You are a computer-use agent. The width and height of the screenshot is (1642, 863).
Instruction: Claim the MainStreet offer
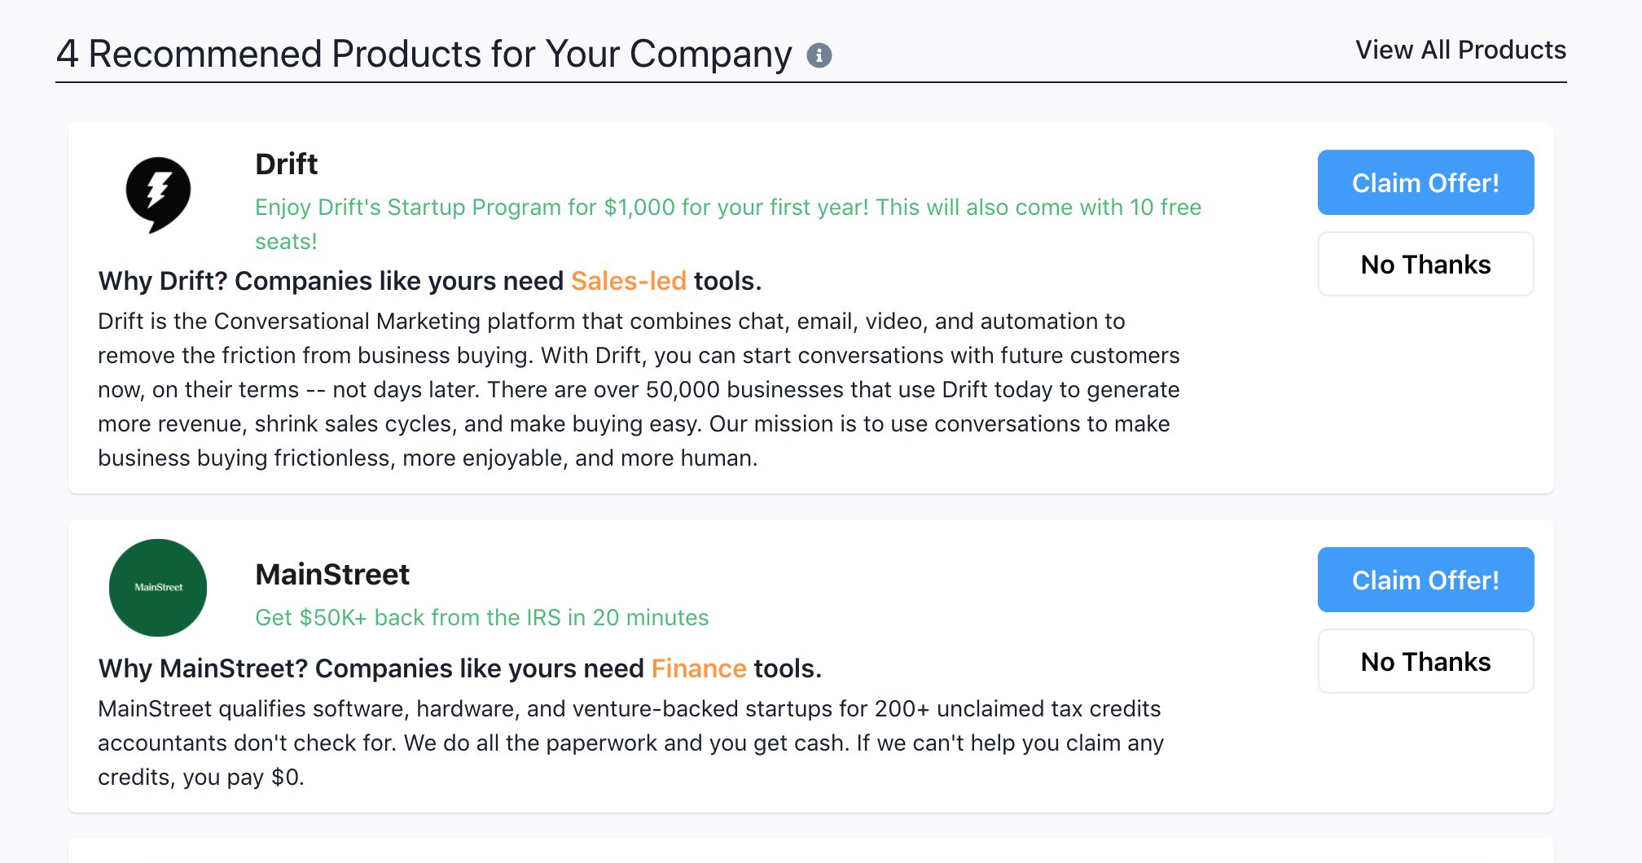(x=1425, y=580)
